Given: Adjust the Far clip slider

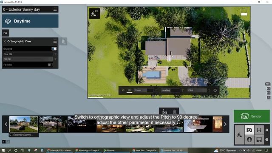Looking at the screenshot, I should coord(28,59).
